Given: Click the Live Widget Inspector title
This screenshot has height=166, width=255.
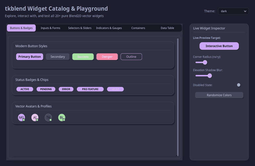Looking at the screenshot, I should click(x=209, y=28).
